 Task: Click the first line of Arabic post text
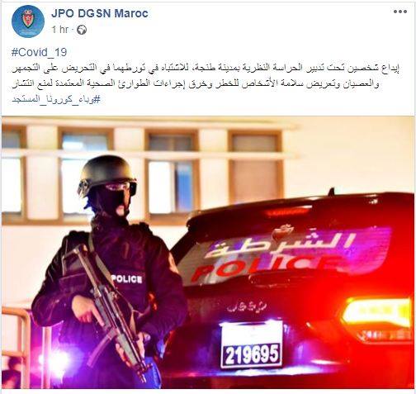(205, 68)
